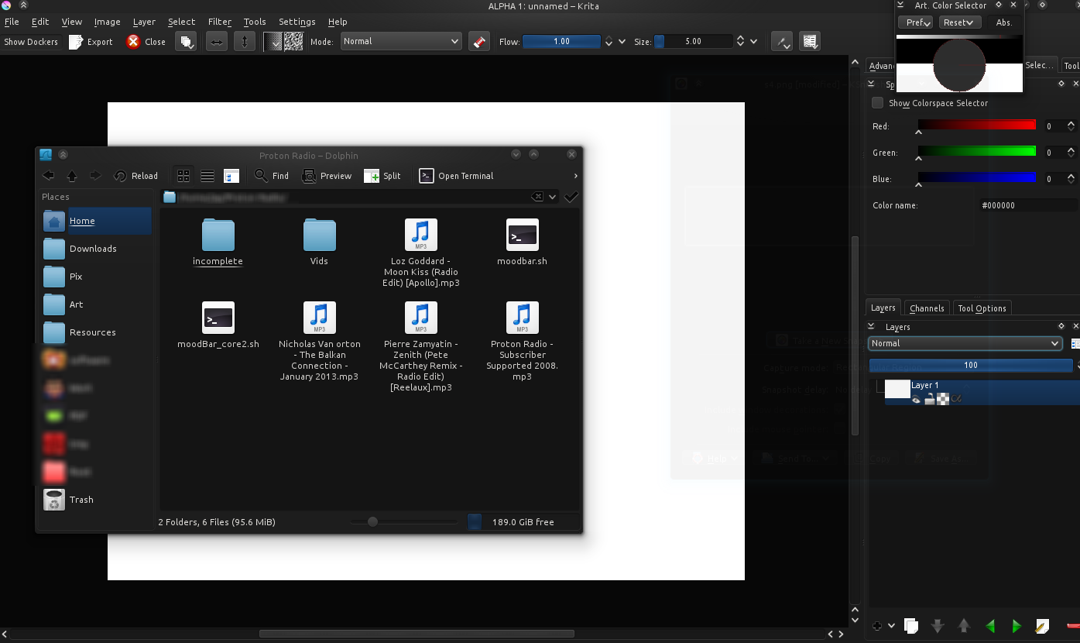Image resolution: width=1080 pixels, height=643 pixels.
Task: Click the green right arrow layer button
Action: tap(1017, 625)
